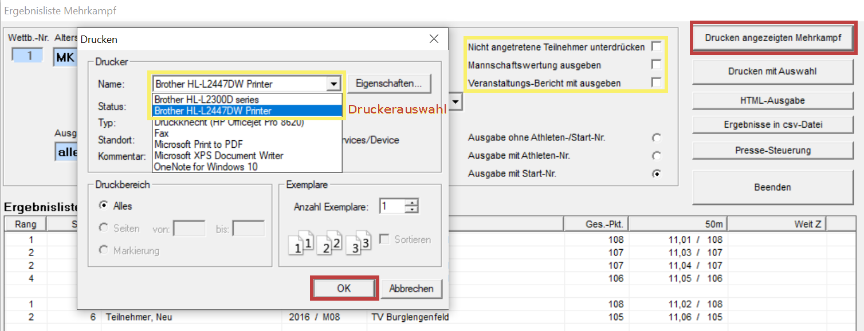864x331 pixels.
Task: Click the 50m column header
Action: pyautogui.click(x=678, y=224)
